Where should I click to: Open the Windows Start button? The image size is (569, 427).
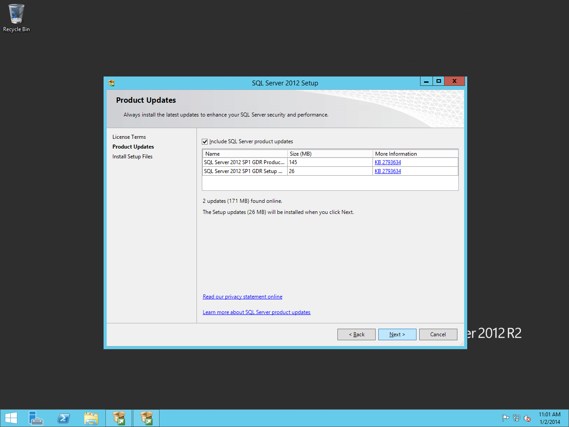coord(11,418)
